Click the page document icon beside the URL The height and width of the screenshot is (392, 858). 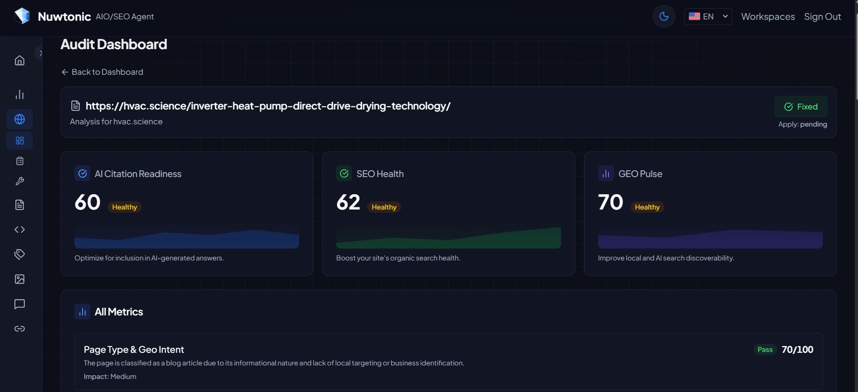pos(75,106)
